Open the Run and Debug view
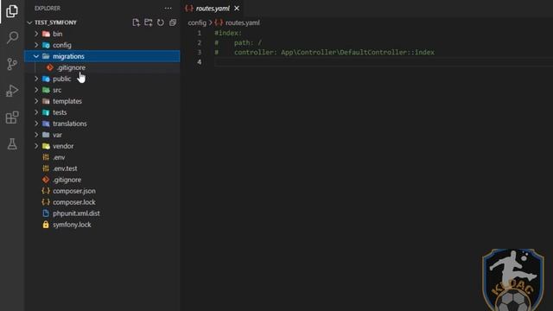This screenshot has width=553, height=311. (12, 91)
